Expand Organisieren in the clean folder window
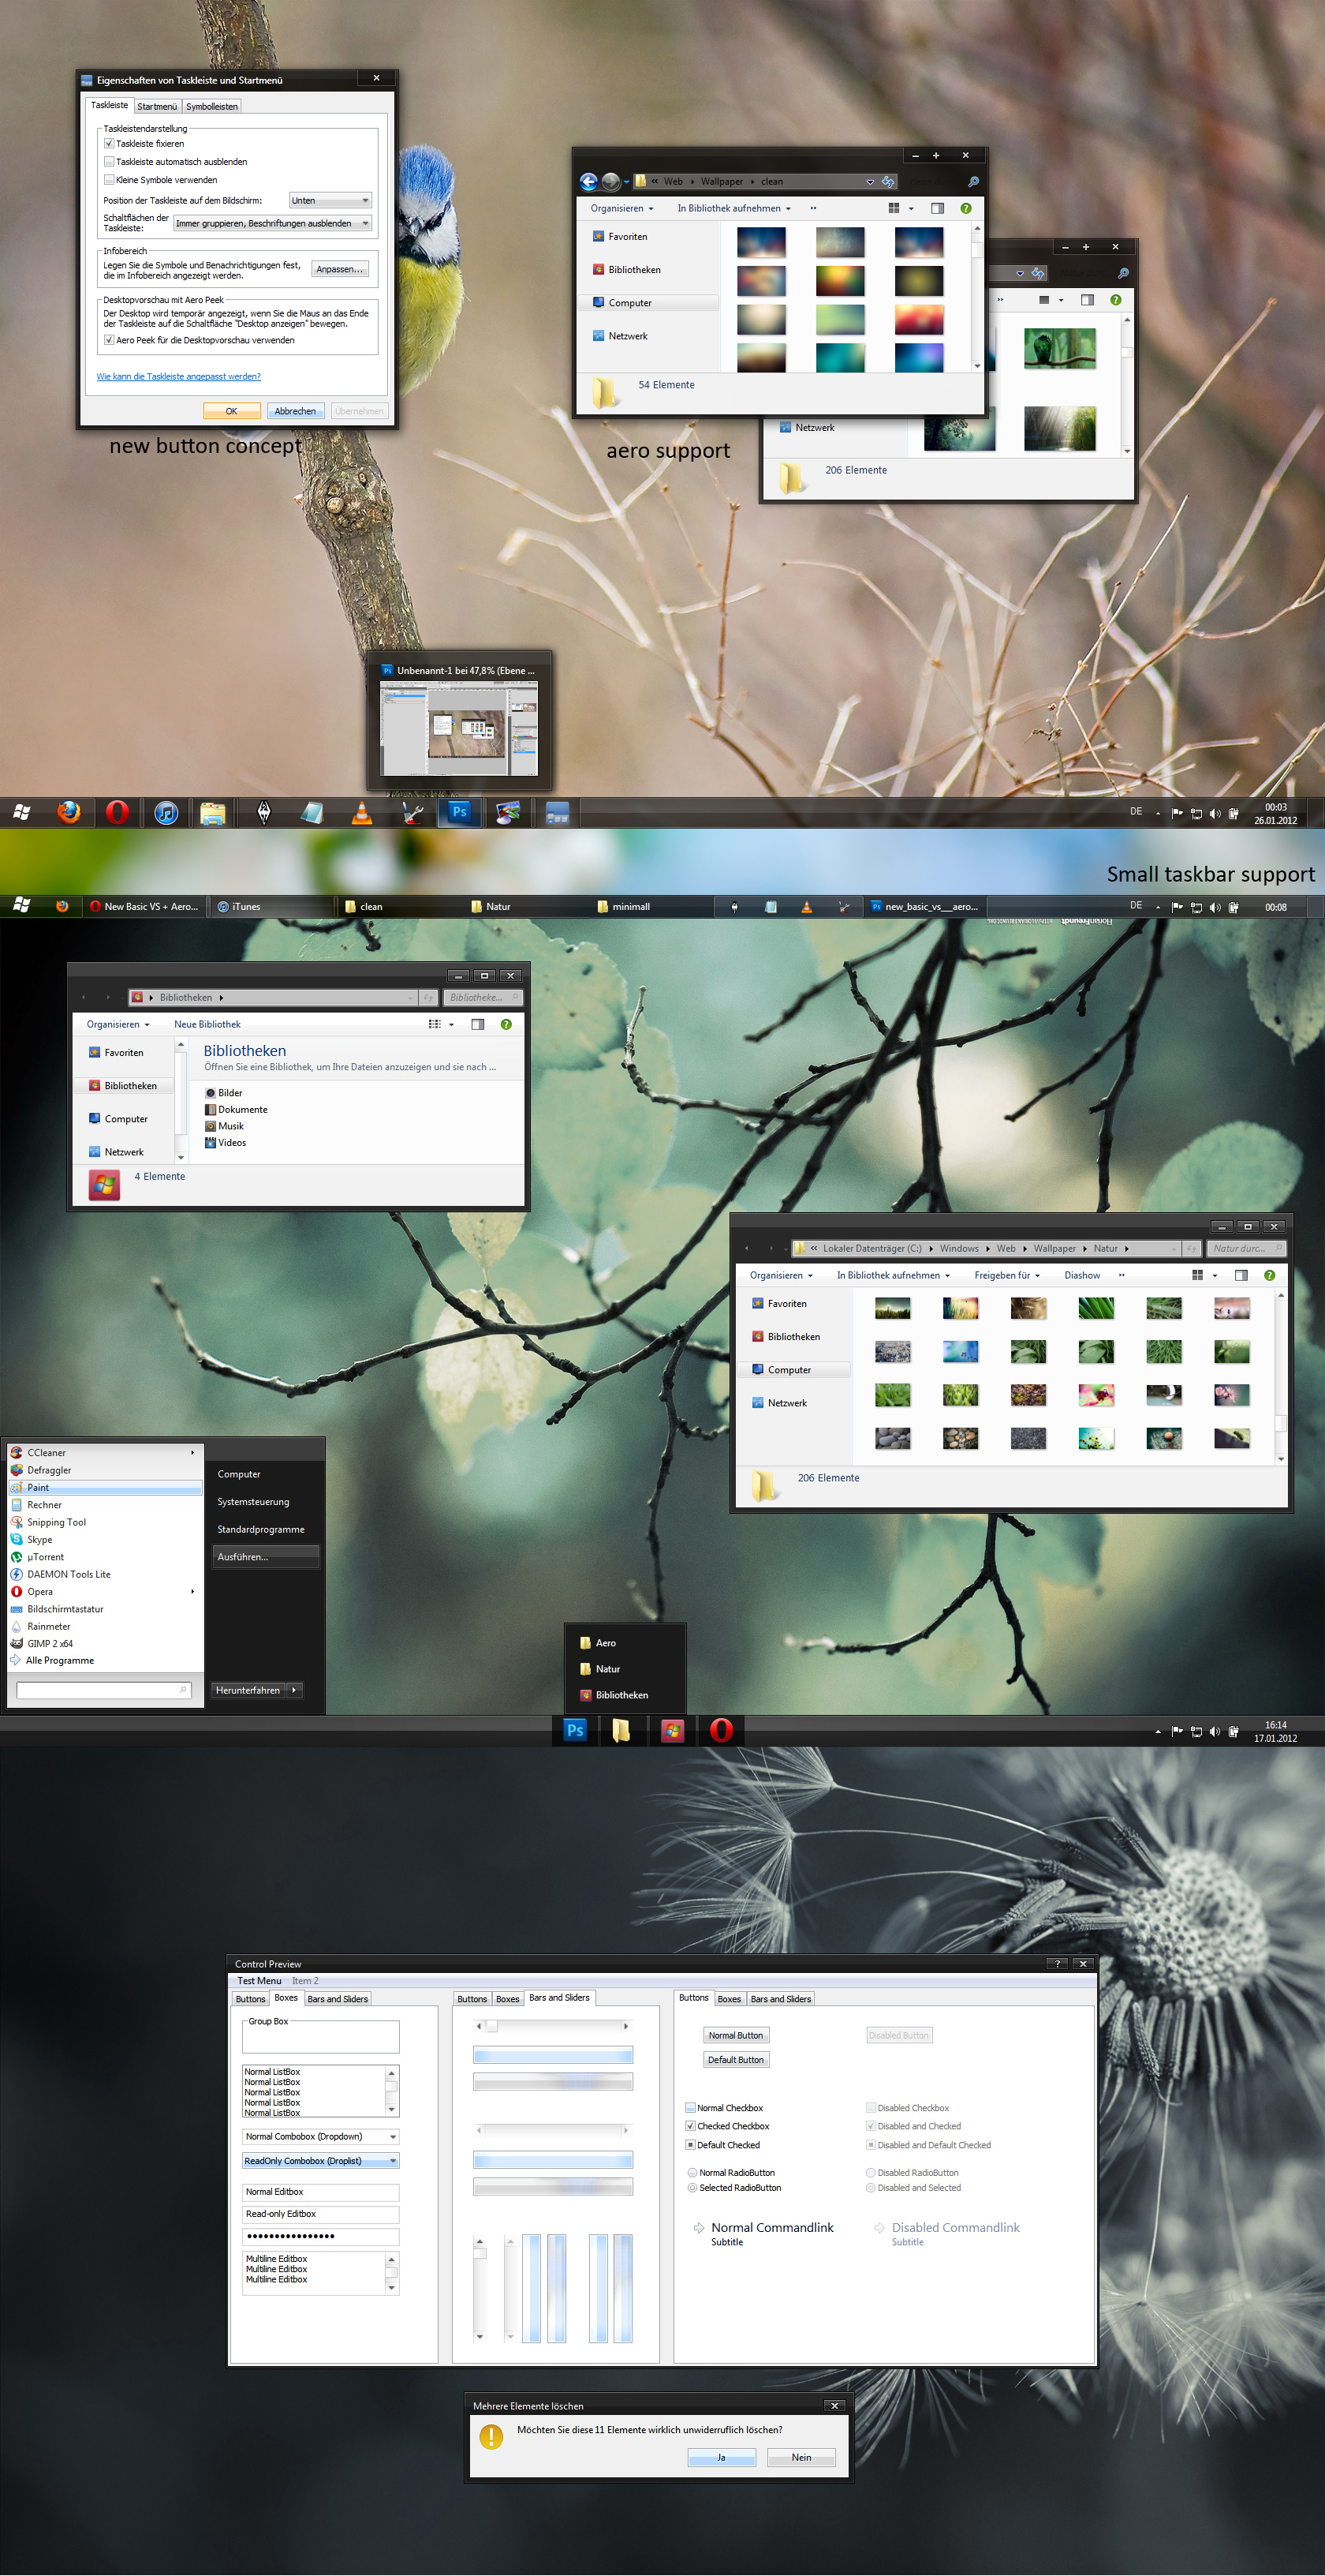This screenshot has height=2576, width=1325. [x=621, y=208]
